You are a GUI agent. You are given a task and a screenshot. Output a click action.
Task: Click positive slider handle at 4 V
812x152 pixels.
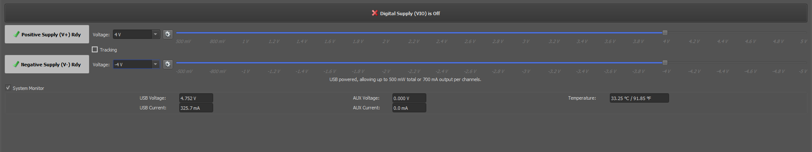[665, 33]
